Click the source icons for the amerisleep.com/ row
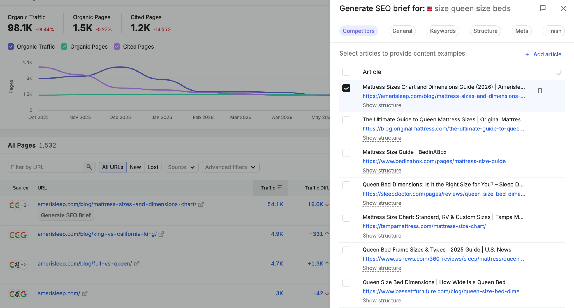The image size is (574, 308). tap(18, 294)
